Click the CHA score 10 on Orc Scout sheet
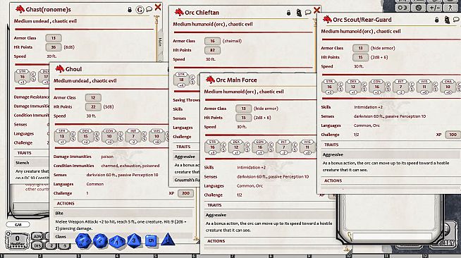Image resolution: width=461 pixels, height=258 pixels. pos(448,87)
